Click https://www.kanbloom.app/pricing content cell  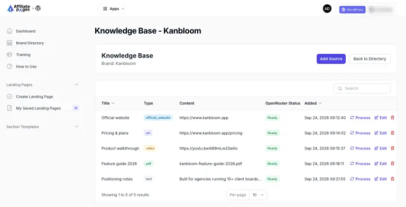211,133
